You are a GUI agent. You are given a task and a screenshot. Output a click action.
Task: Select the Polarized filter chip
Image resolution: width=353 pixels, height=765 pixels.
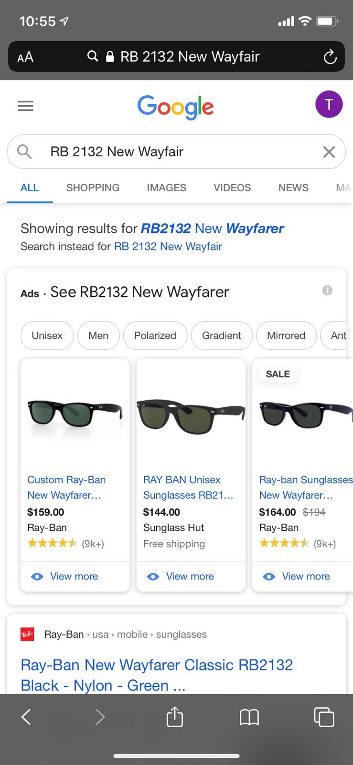(155, 336)
